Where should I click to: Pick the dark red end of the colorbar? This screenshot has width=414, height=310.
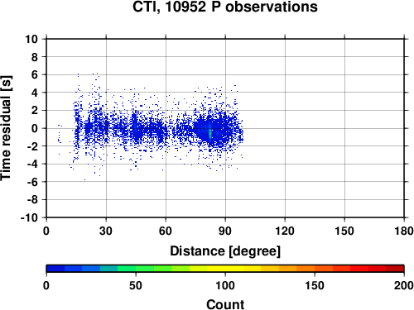tap(395, 269)
